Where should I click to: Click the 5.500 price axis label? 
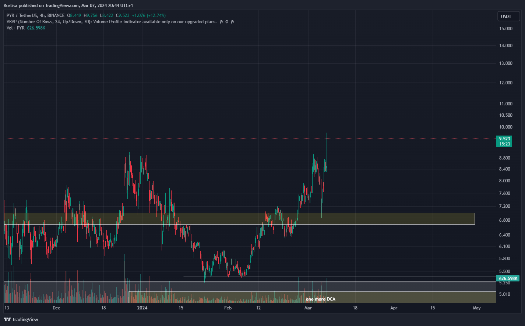tap(504, 271)
